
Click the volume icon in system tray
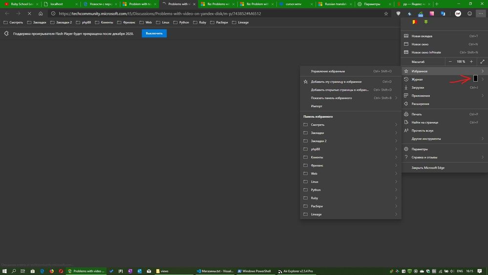coord(452,271)
